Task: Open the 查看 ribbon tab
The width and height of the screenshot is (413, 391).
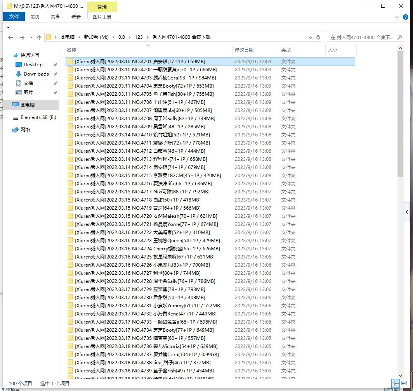Action: [76, 17]
